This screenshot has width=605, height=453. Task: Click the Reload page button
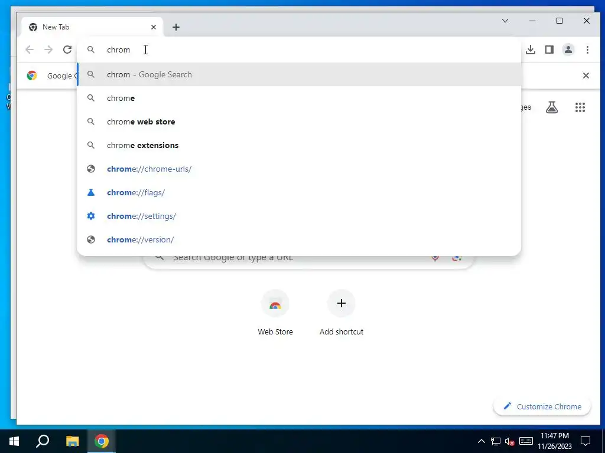pos(67,50)
